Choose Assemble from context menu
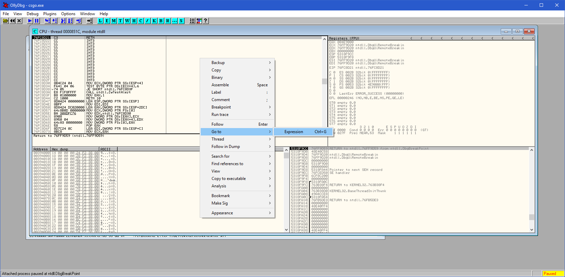 [238, 85]
